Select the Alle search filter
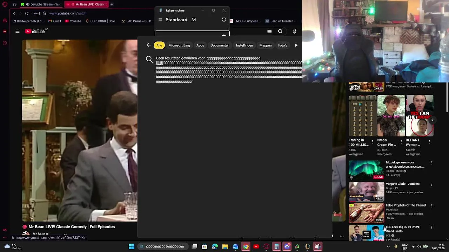Viewport: 449px width, 252px height. [x=159, y=45]
